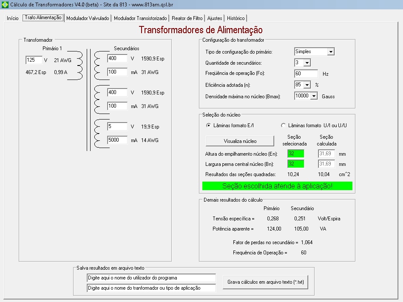Select Lâminas formato E/I radio button
This screenshot has height=302, width=403.
[208, 125]
